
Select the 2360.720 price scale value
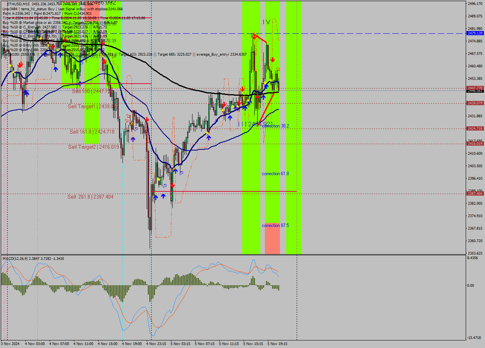pos(475,241)
